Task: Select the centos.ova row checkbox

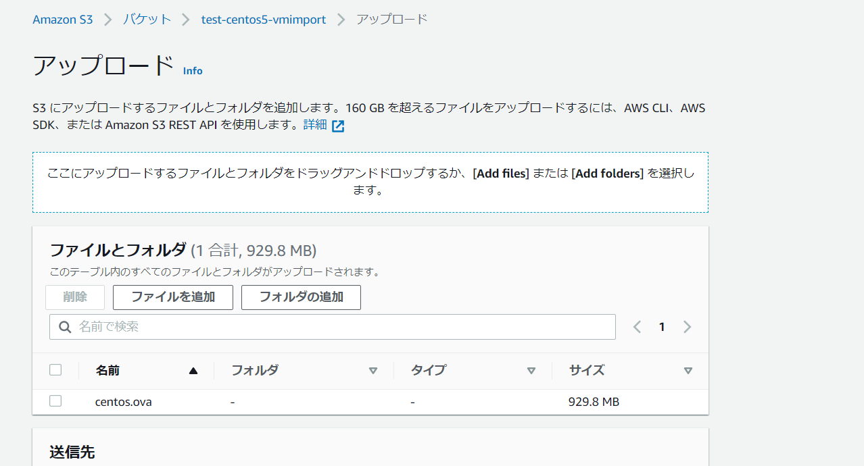Action: (55, 401)
